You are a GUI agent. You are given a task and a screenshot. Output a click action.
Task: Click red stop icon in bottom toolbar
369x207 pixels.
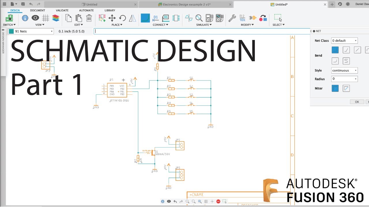coord(218,202)
